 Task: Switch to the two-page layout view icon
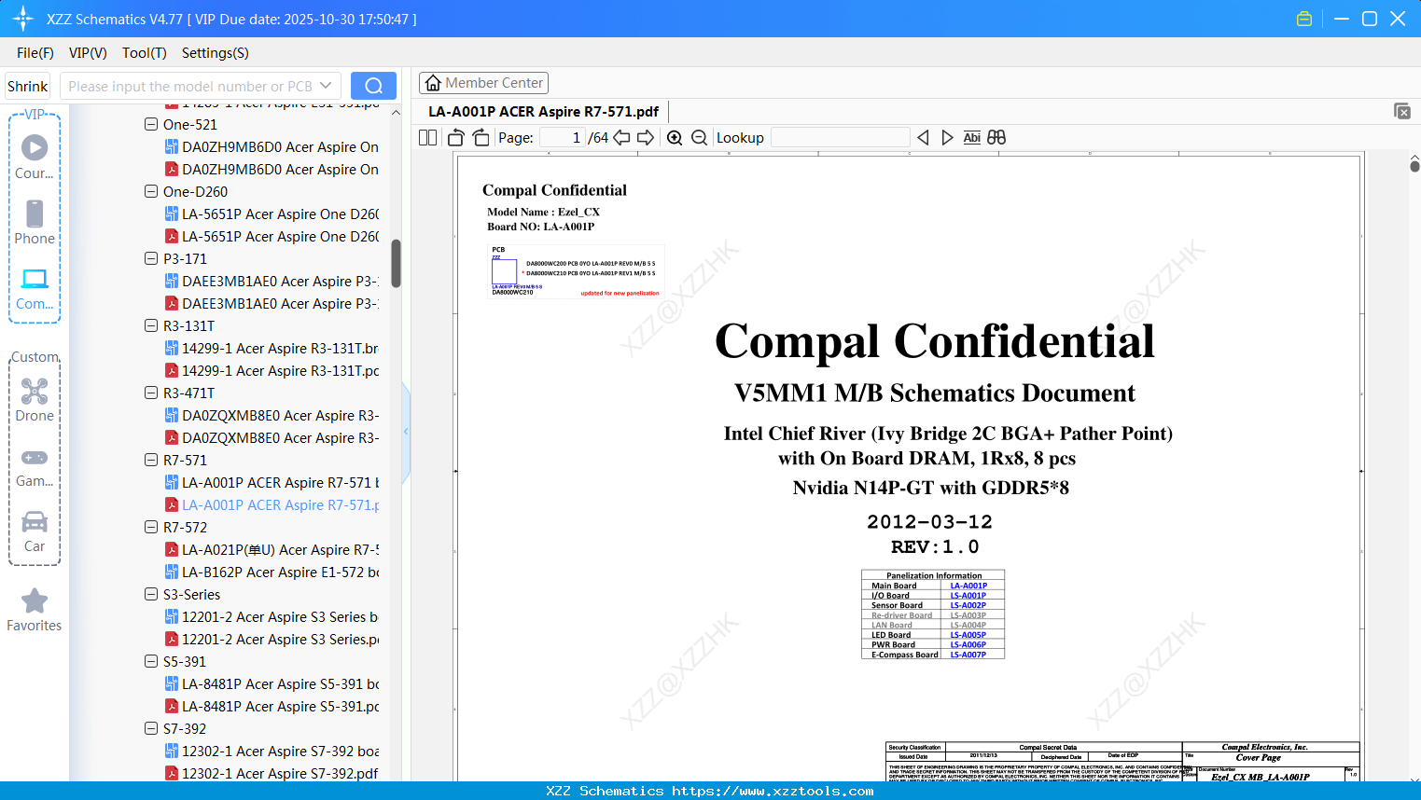(x=427, y=138)
